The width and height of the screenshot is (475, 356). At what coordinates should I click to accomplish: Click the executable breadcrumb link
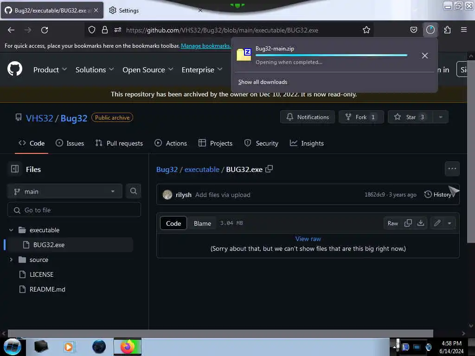pos(202,170)
